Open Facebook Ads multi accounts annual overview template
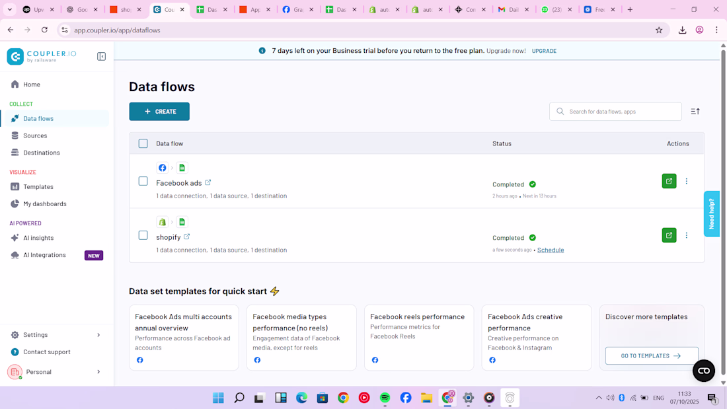Image resolution: width=727 pixels, height=409 pixels. tap(184, 338)
